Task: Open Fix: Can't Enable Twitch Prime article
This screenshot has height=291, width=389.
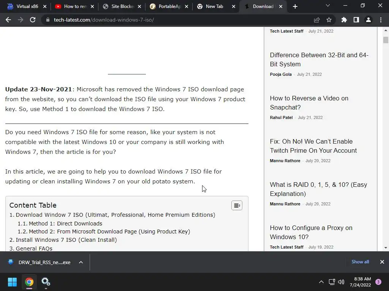Action: (x=313, y=146)
